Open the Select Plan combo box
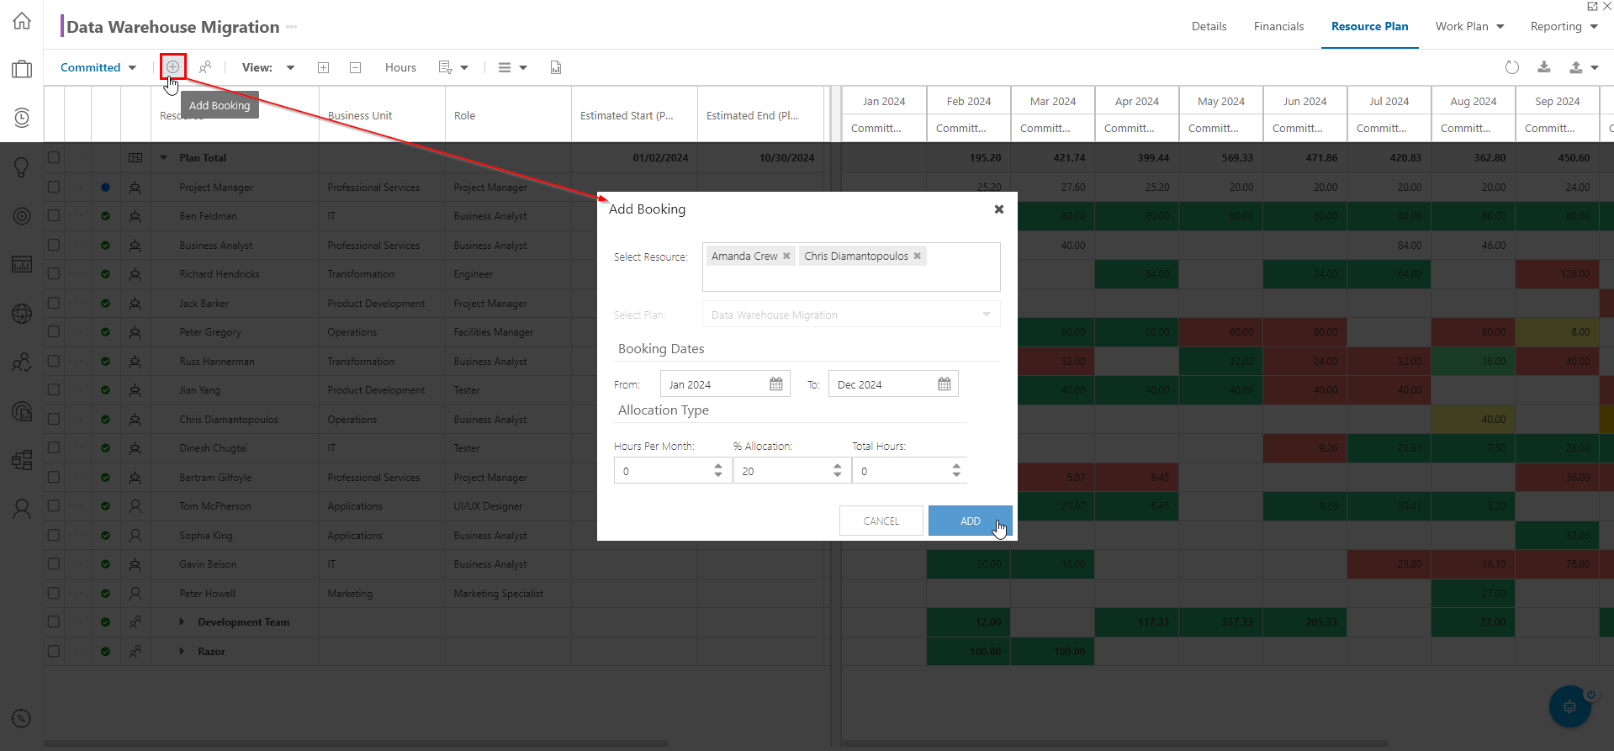Viewport: 1614px width, 751px height. [851, 315]
